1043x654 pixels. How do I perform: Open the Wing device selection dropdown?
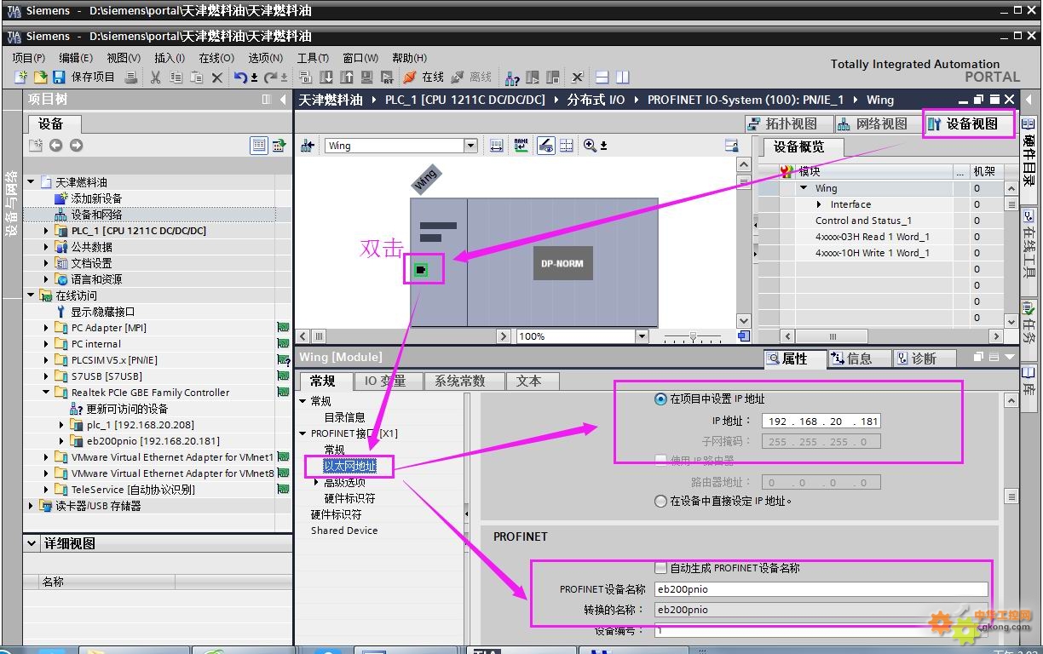coord(470,146)
